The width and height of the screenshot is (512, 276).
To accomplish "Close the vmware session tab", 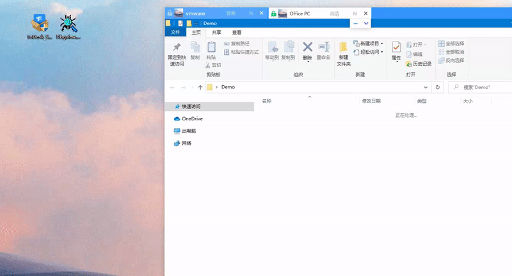I will [x=262, y=13].
